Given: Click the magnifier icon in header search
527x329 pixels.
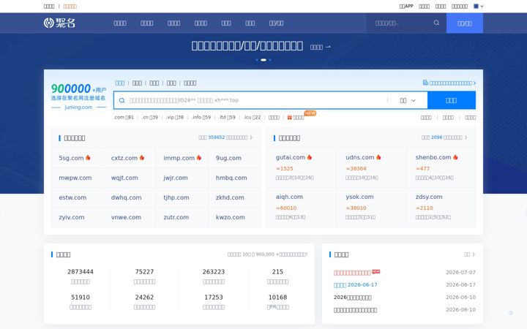Looking at the screenshot, I should 436,23.
